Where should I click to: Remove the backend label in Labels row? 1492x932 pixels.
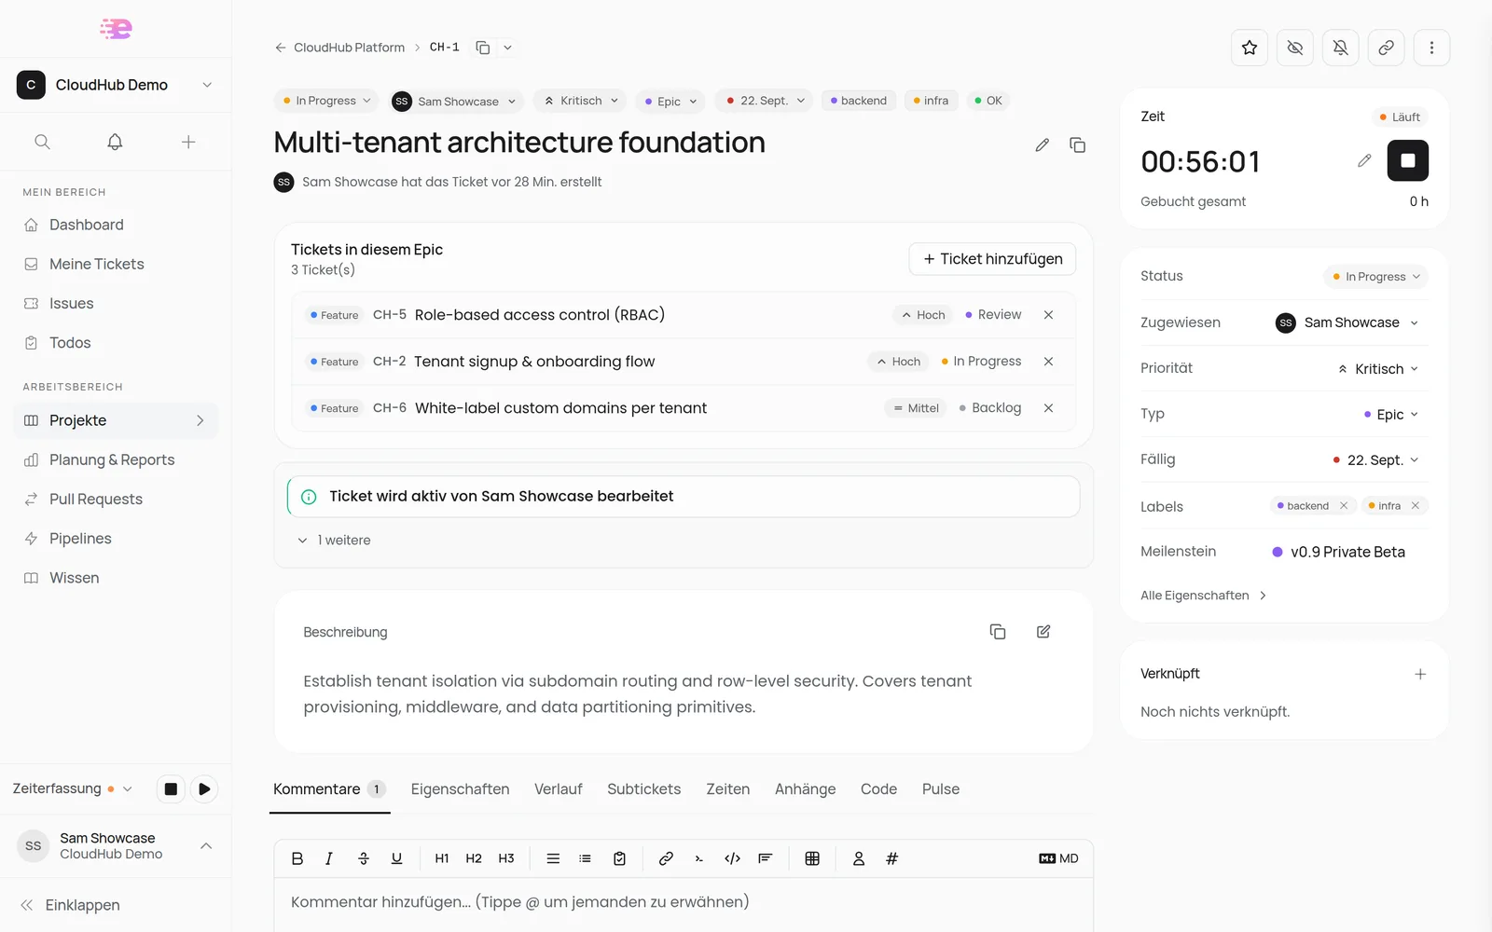click(x=1344, y=506)
